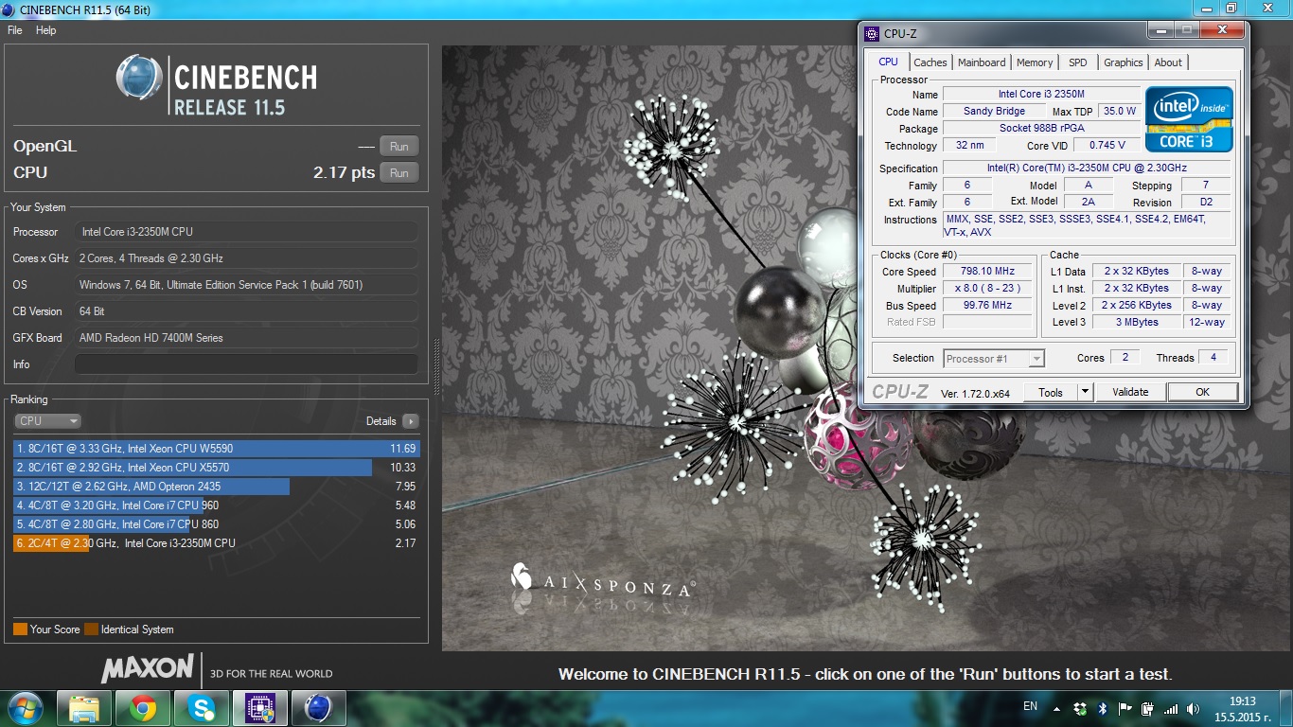Click the Bus Speed value 99.76 MHz

(x=987, y=306)
